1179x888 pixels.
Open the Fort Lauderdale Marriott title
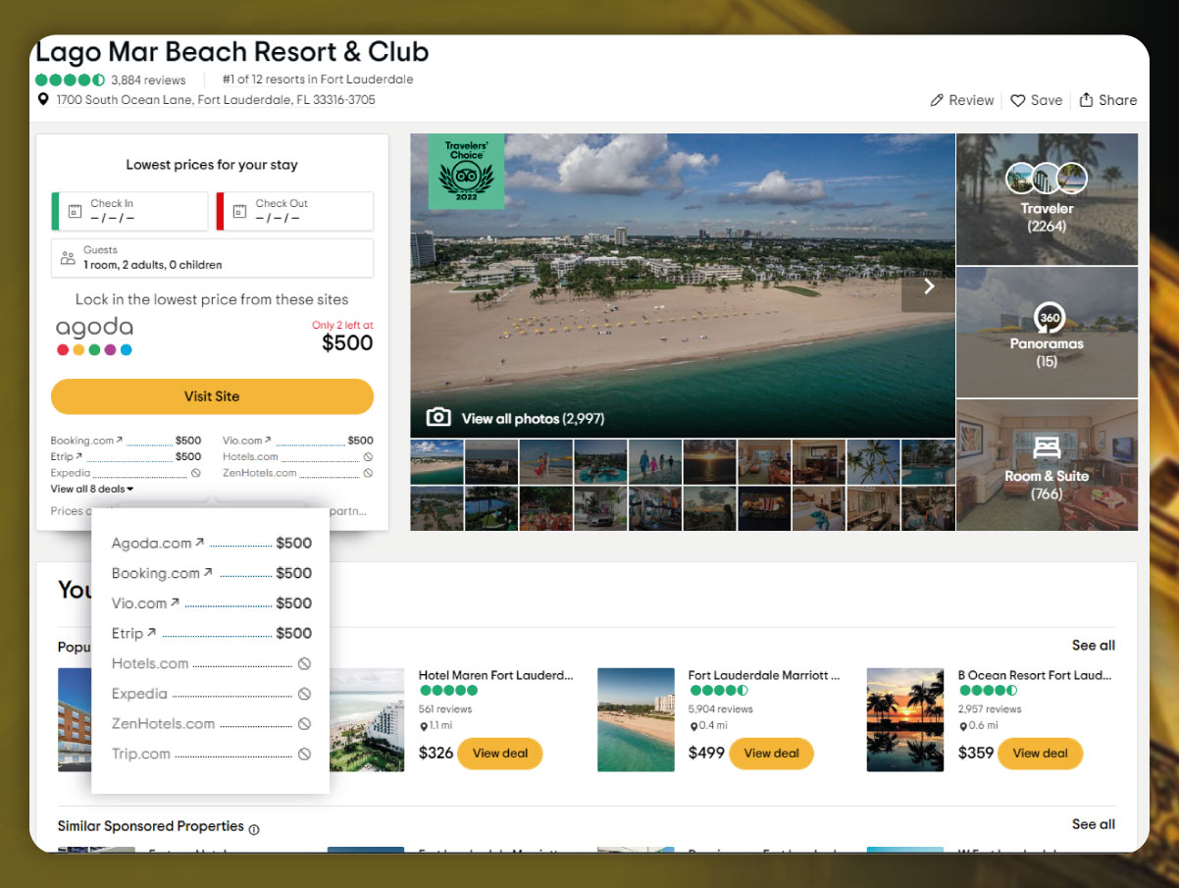[764, 675]
